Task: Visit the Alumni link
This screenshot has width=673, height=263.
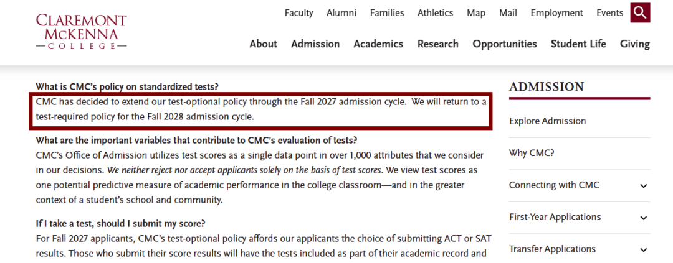Action: click(x=341, y=13)
